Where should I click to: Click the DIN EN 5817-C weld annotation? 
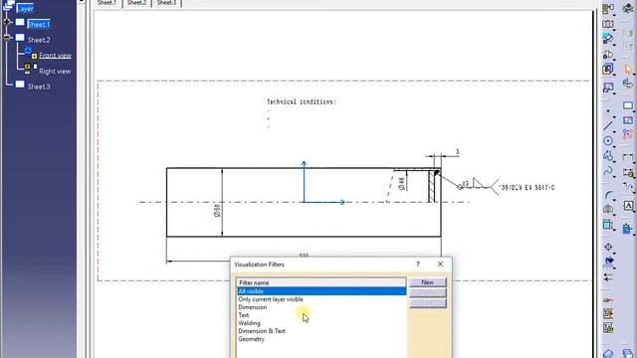coord(528,188)
